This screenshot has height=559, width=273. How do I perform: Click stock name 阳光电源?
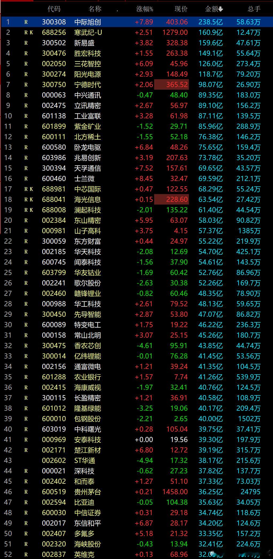click(x=88, y=74)
